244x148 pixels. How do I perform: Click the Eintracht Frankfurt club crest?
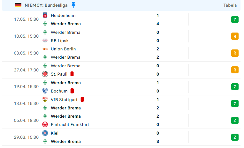coord(45,124)
